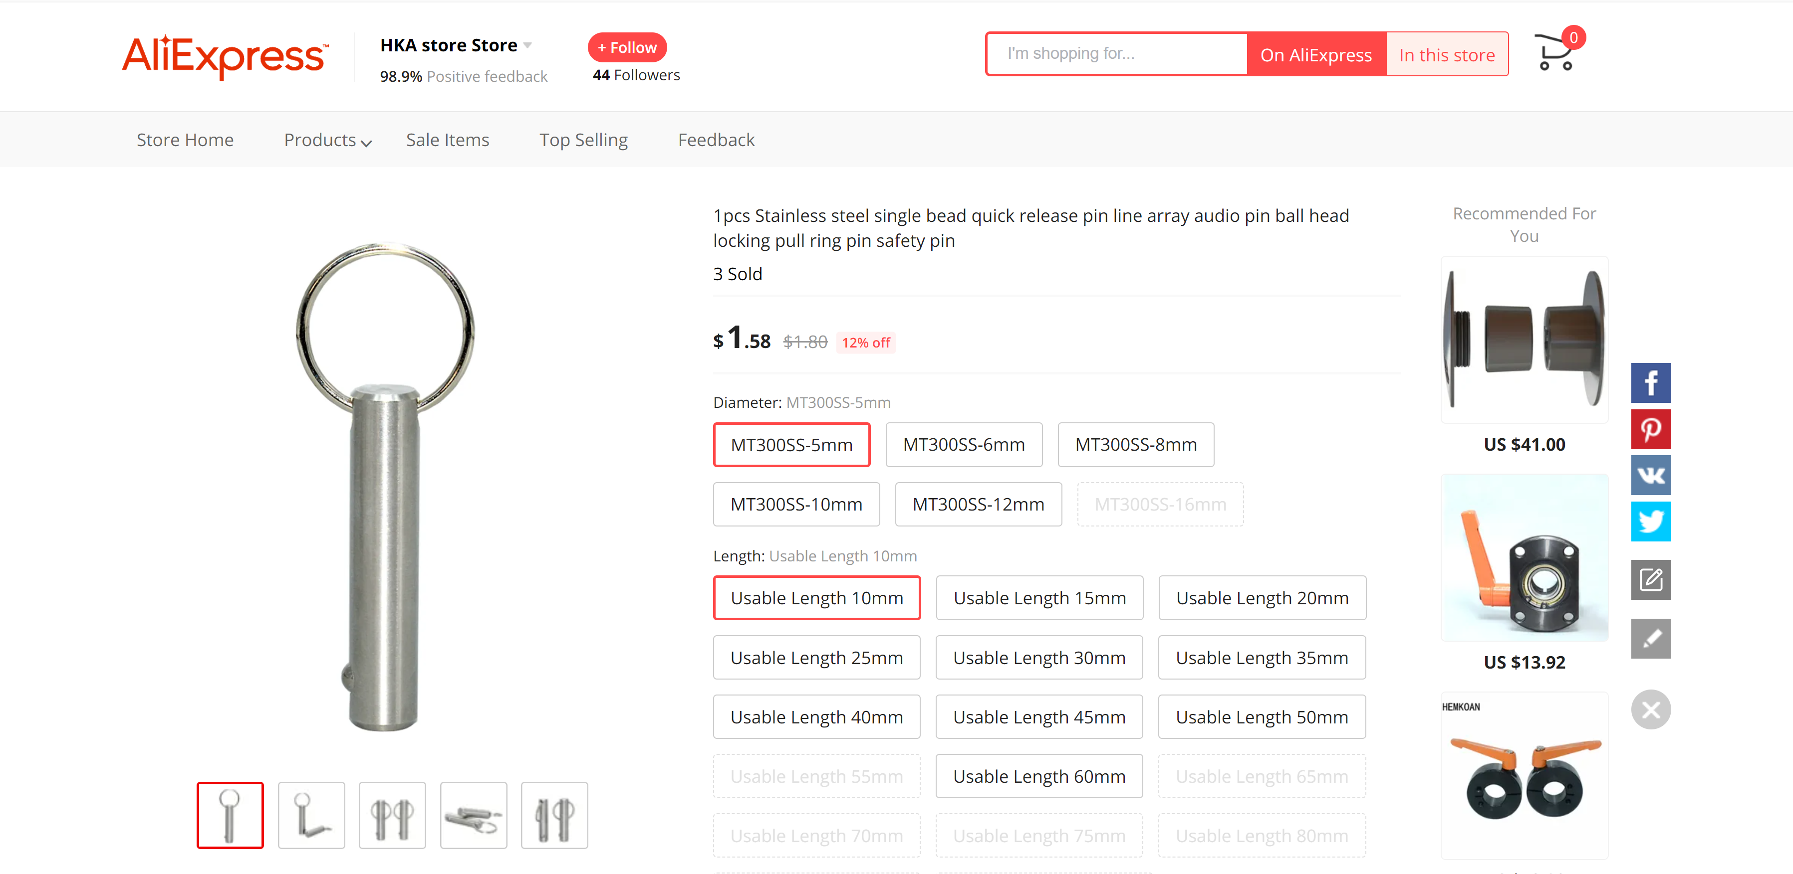Search using In this store button
1793x874 pixels.
pos(1446,54)
